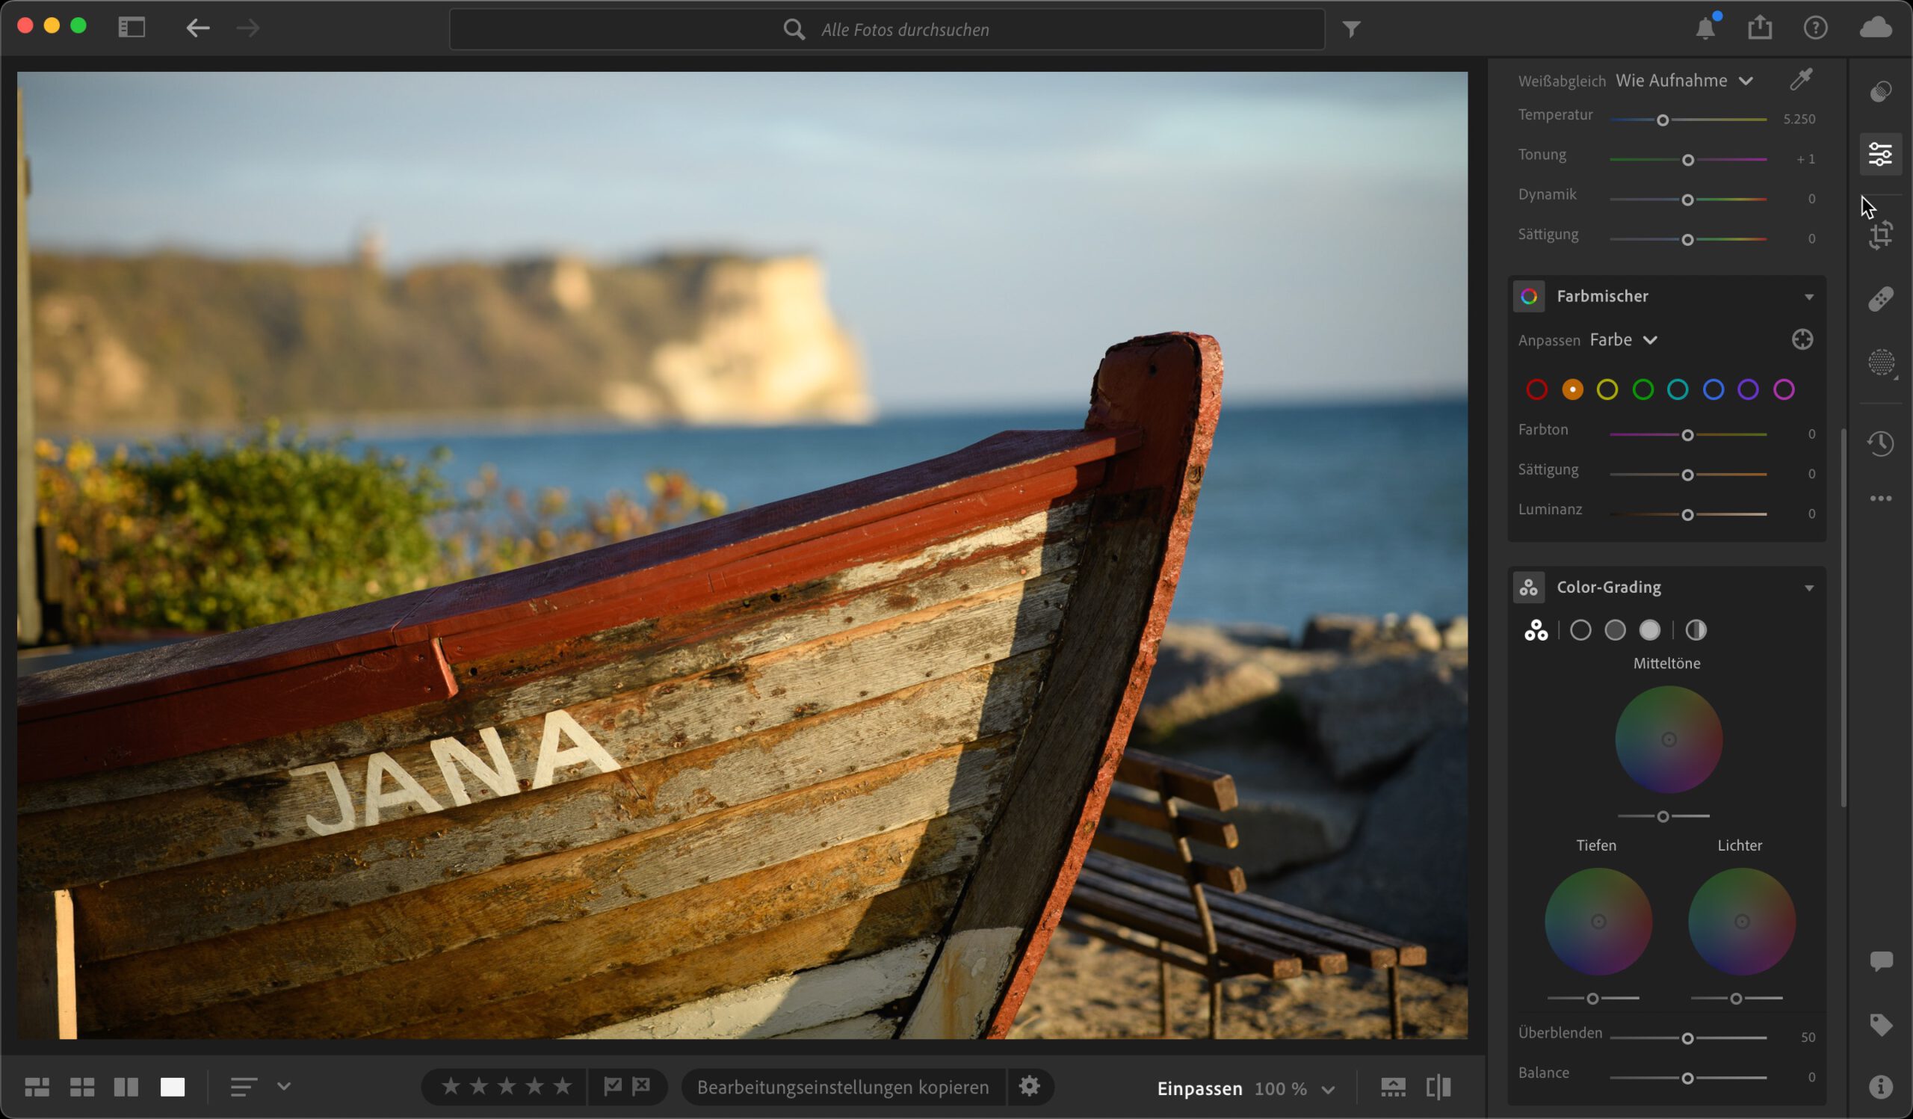Select the healing brush tool
The width and height of the screenshot is (1913, 1119).
(1880, 299)
